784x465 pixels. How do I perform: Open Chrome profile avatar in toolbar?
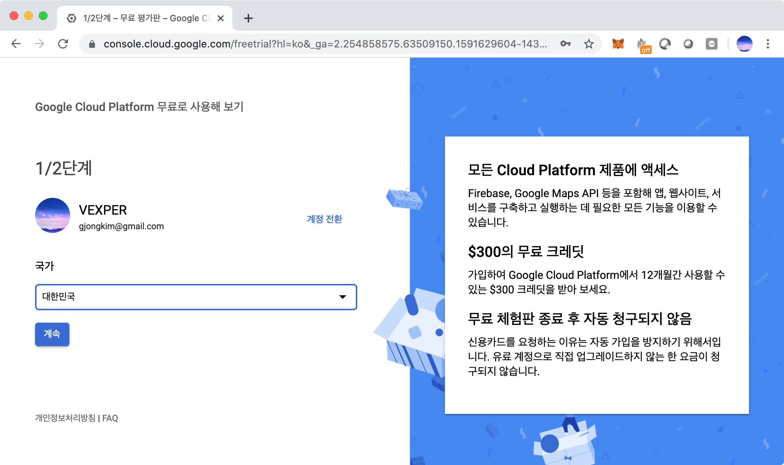coord(744,44)
